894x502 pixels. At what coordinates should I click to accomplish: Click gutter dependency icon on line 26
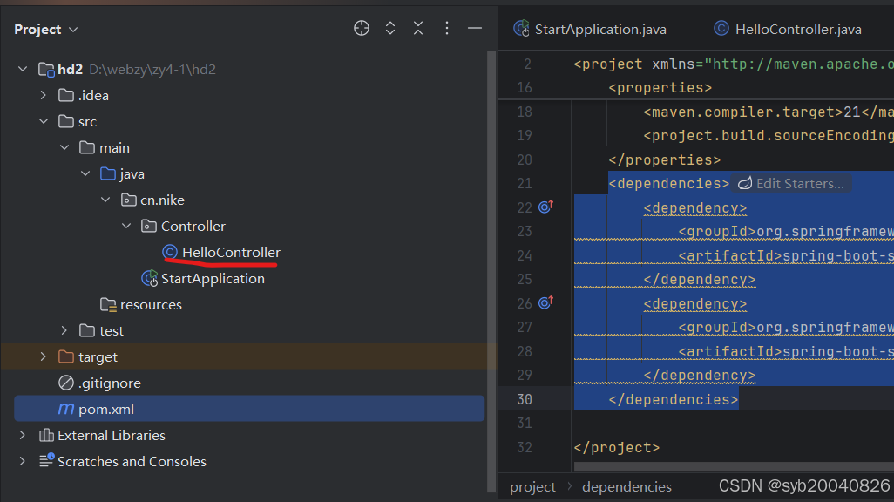point(545,303)
